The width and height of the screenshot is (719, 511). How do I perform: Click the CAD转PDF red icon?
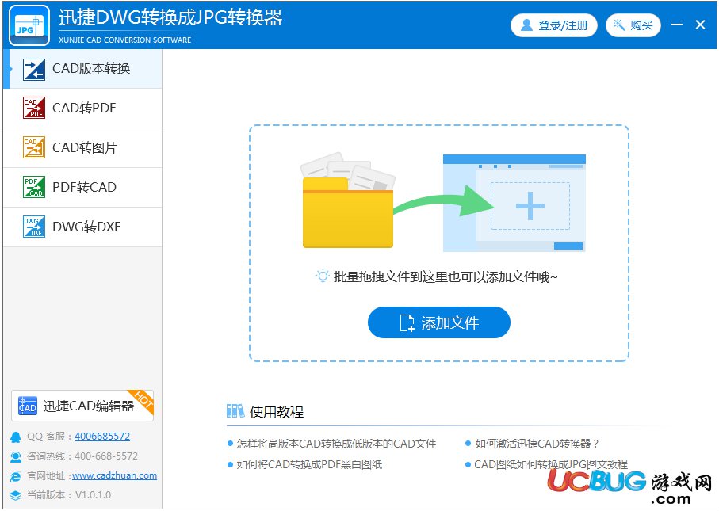point(34,108)
